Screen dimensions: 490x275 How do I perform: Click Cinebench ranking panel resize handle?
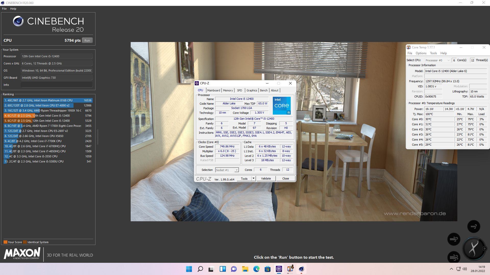(x=97, y=136)
